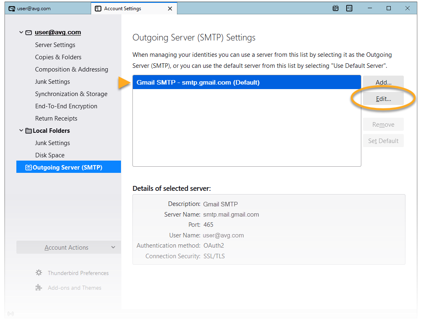Image resolution: width=421 pixels, height=322 pixels.
Task: Click the Edit... button
Action: point(383,98)
